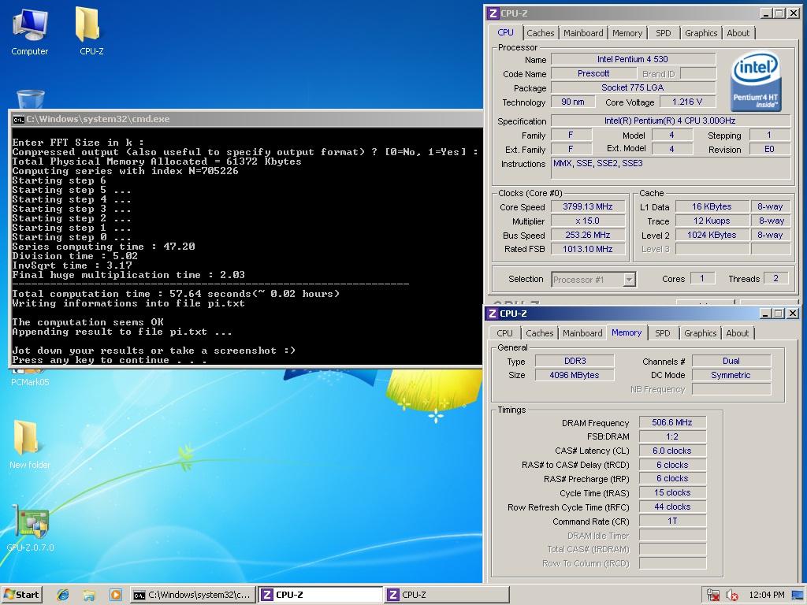Image resolution: width=807 pixels, height=605 pixels.
Task: Click the Cycle Time tRAS value 15 clocks
Action: 672,492
